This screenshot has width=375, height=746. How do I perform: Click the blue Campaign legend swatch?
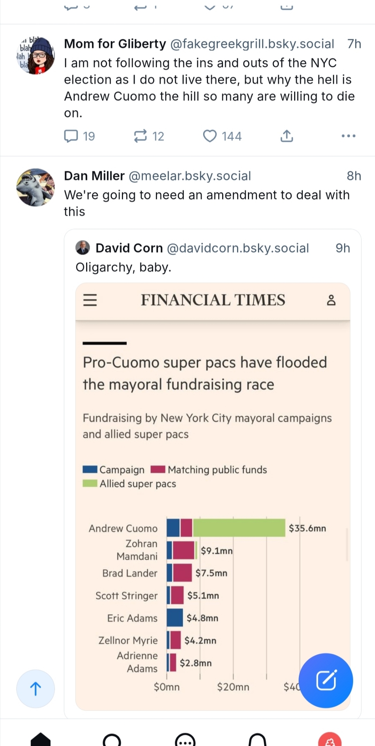(90, 470)
